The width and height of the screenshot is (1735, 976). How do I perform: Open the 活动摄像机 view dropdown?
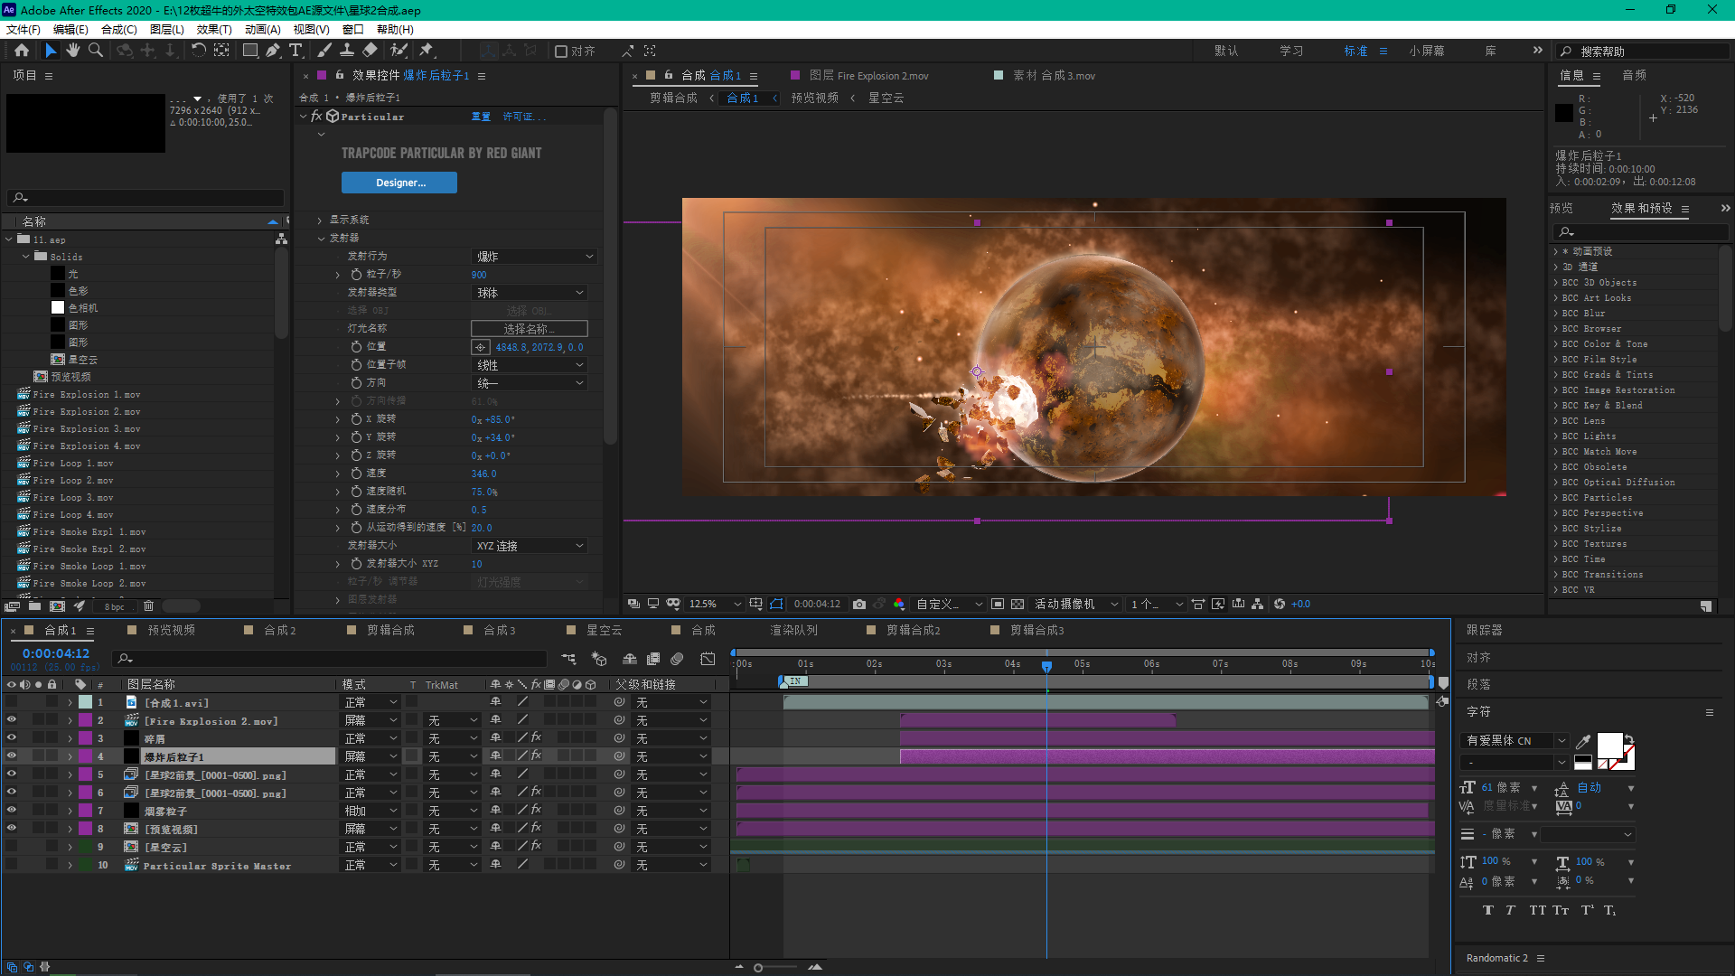click(1076, 604)
